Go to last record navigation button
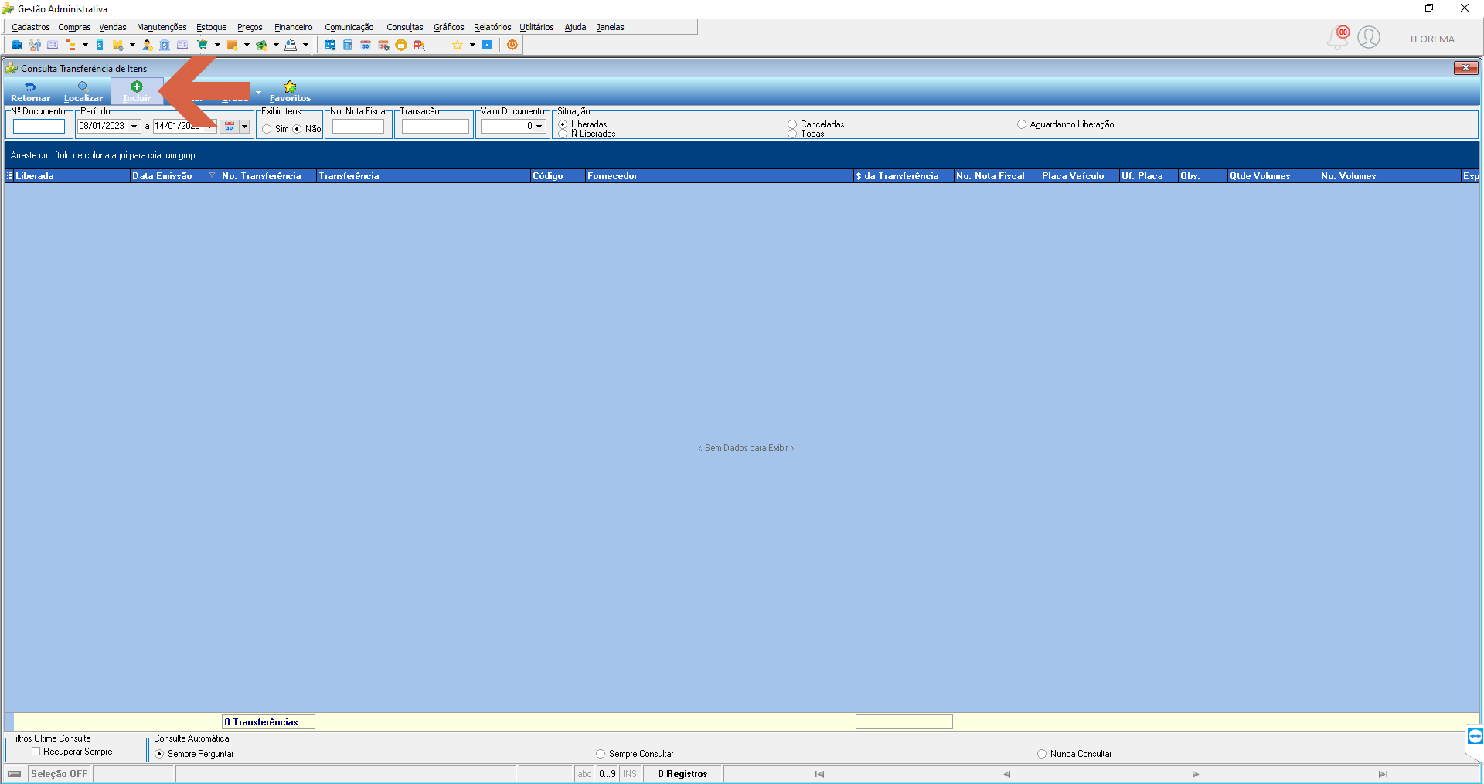The height and width of the screenshot is (784, 1484). (x=1383, y=774)
